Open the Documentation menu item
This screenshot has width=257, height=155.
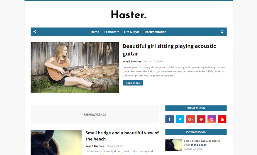(x=155, y=32)
